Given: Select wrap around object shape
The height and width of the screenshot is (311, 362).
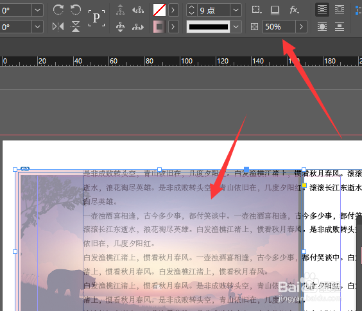Looking at the screenshot, I should (x=322, y=27).
